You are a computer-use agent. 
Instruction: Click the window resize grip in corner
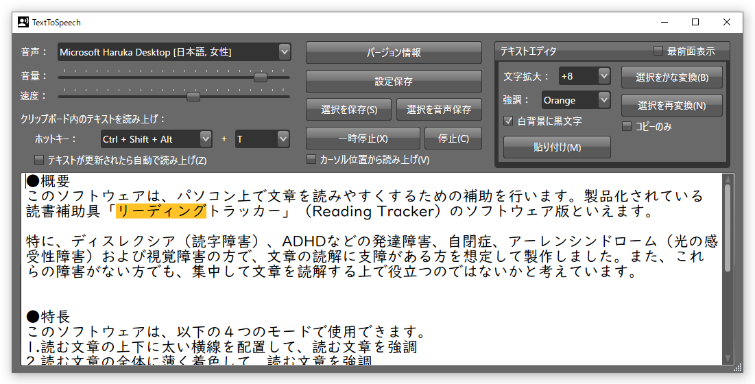pyautogui.click(x=737, y=368)
